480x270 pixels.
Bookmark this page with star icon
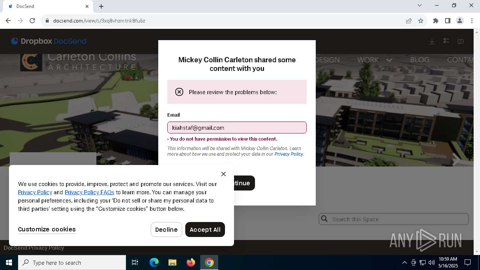point(421,21)
